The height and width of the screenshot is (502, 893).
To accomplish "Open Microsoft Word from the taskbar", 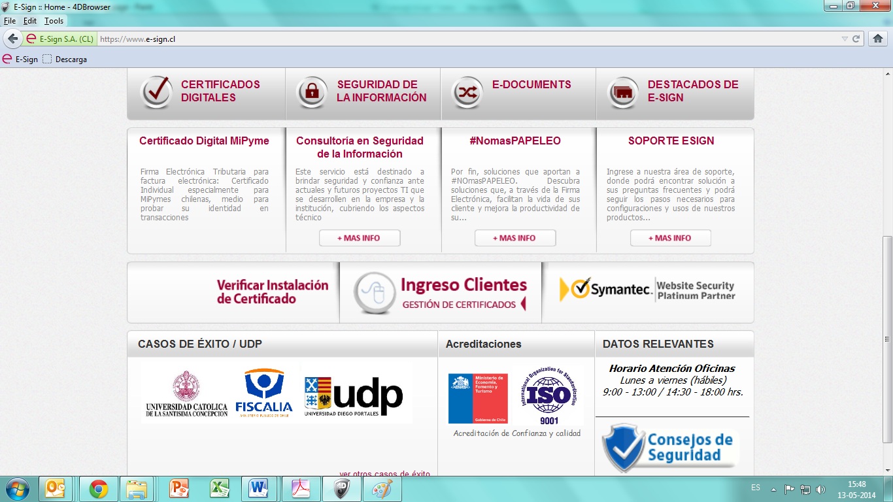I will pyautogui.click(x=258, y=488).
